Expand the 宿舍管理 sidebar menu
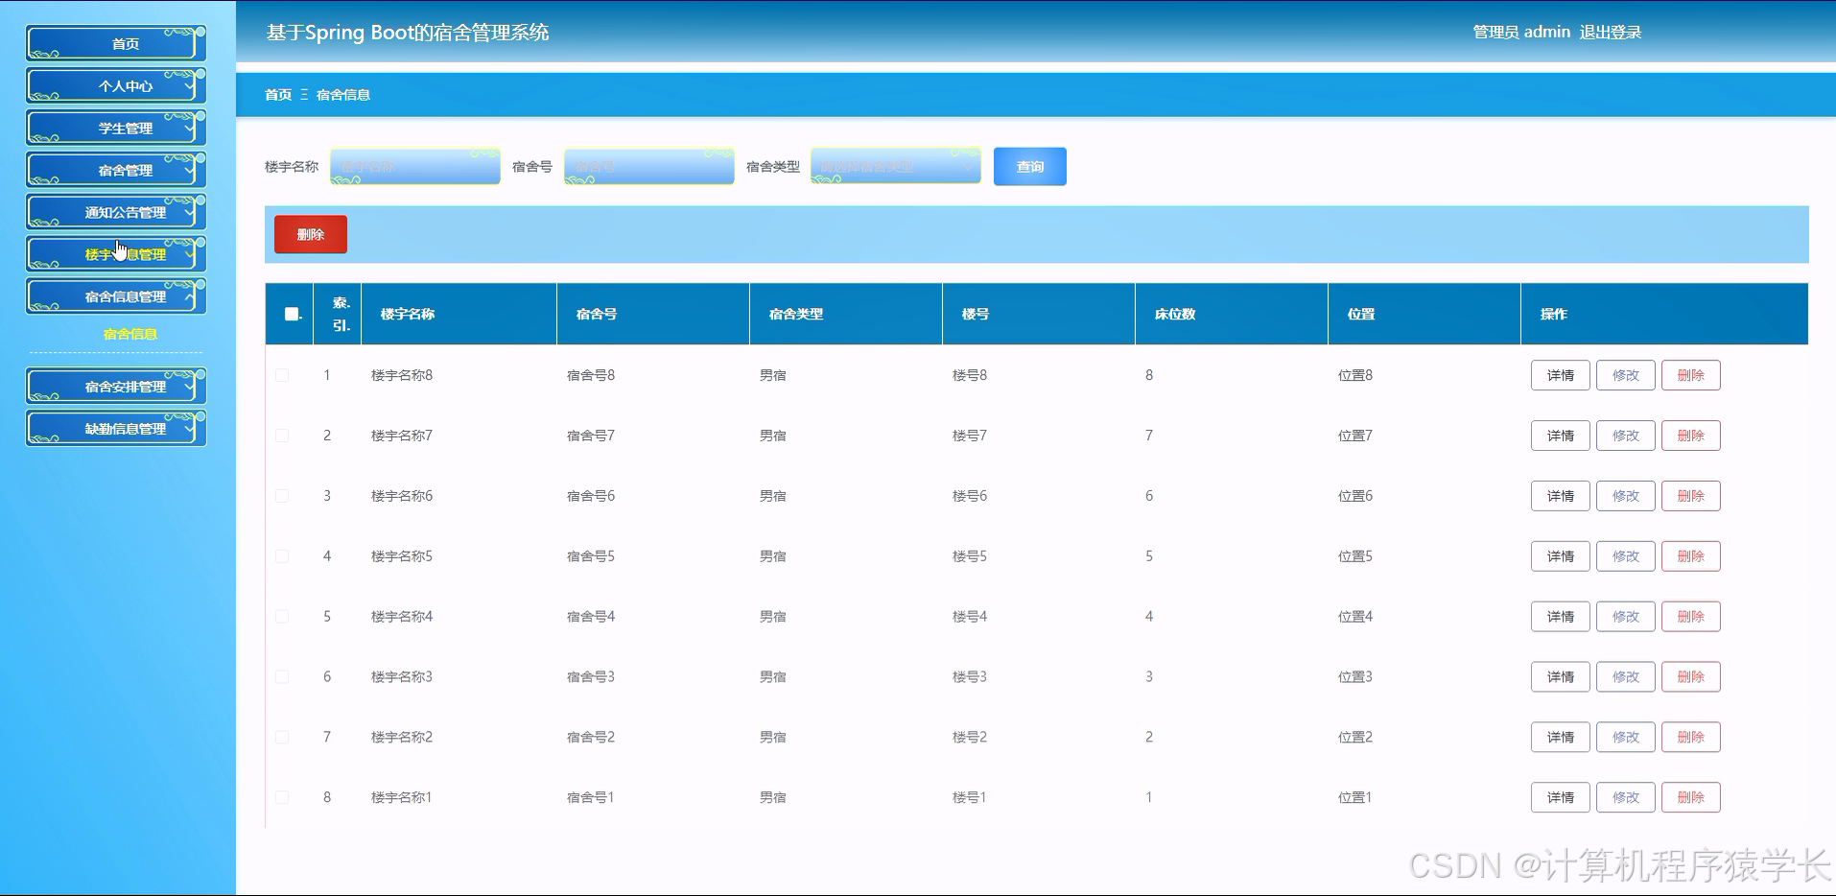The width and height of the screenshot is (1836, 896). pyautogui.click(x=116, y=170)
